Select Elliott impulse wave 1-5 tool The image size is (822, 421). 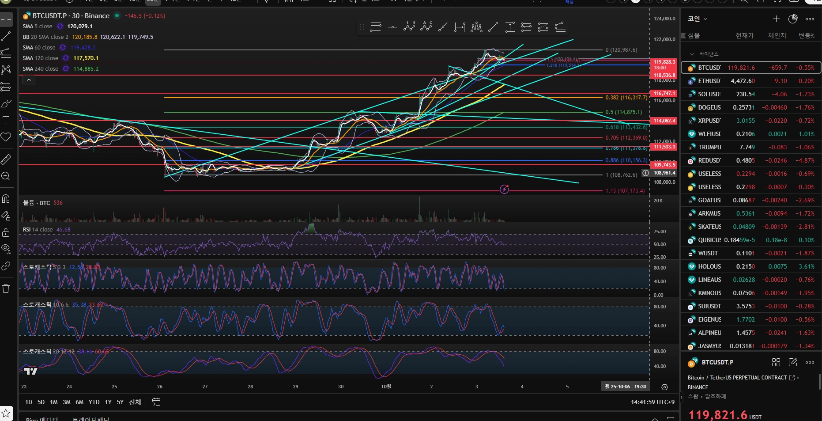[x=409, y=27]
